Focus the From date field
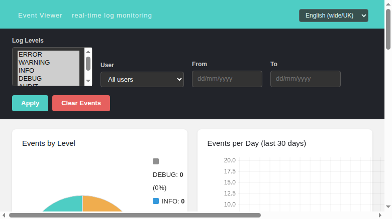Screen dimensions: 392x219 tap(227, 79)
